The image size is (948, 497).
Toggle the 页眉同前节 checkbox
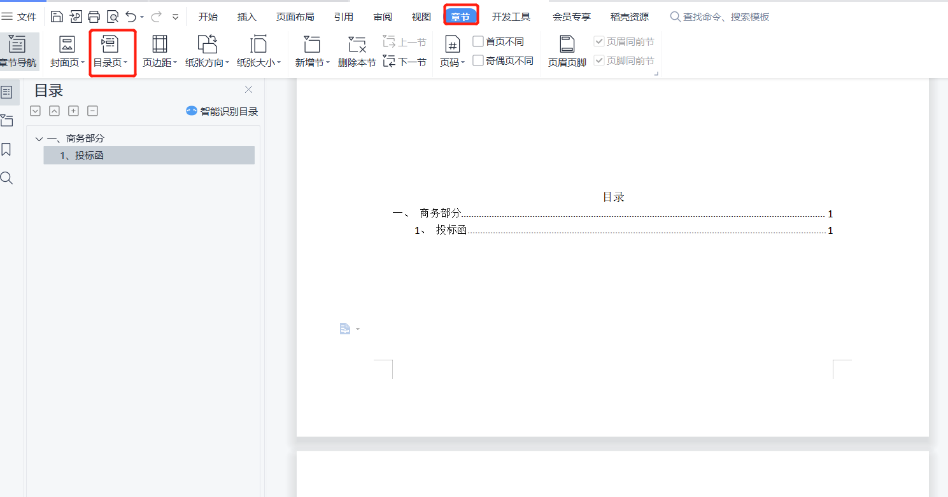(599, 41)
